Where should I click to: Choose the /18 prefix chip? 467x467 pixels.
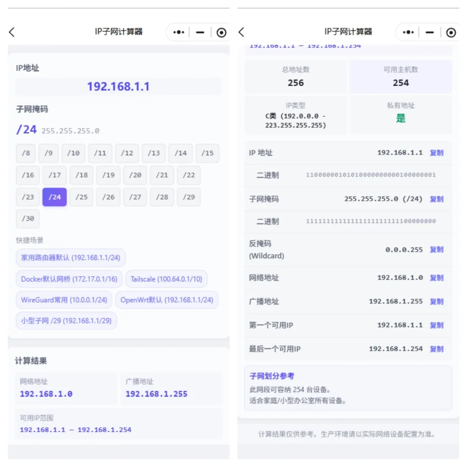click(x=81, y=175)
